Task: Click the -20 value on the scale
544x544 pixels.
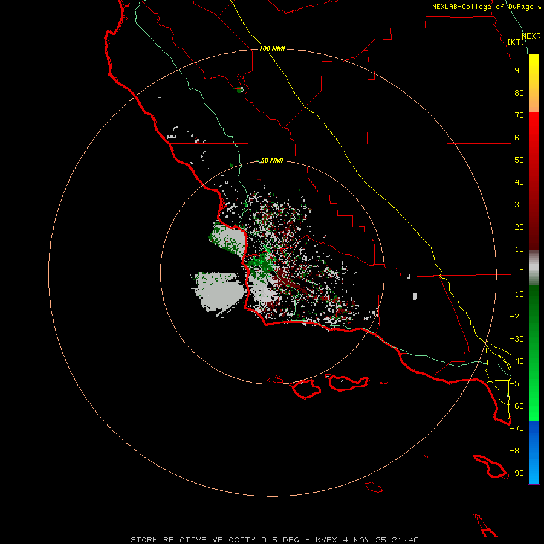Action: click(x=517, y=317)
